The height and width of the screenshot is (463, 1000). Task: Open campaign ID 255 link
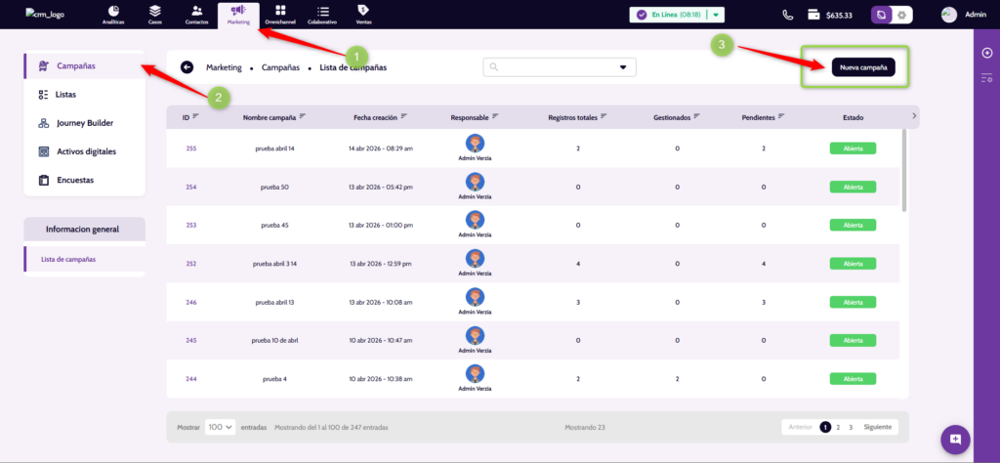[191, 148]
